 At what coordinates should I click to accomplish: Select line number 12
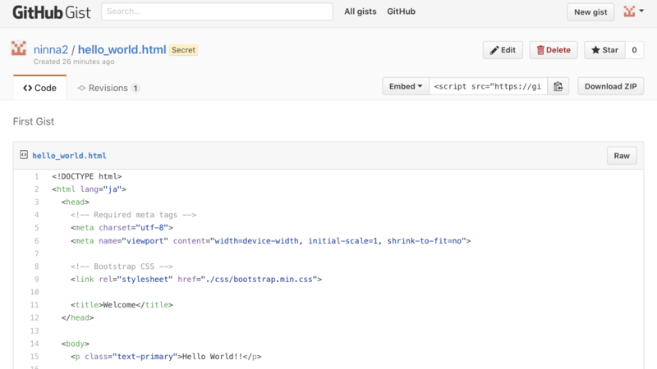click(x=34, y=317)
